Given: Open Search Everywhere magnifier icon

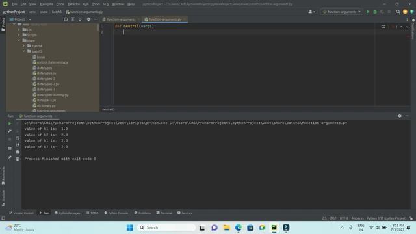Looking at the screenshot, I should (398, 12).
